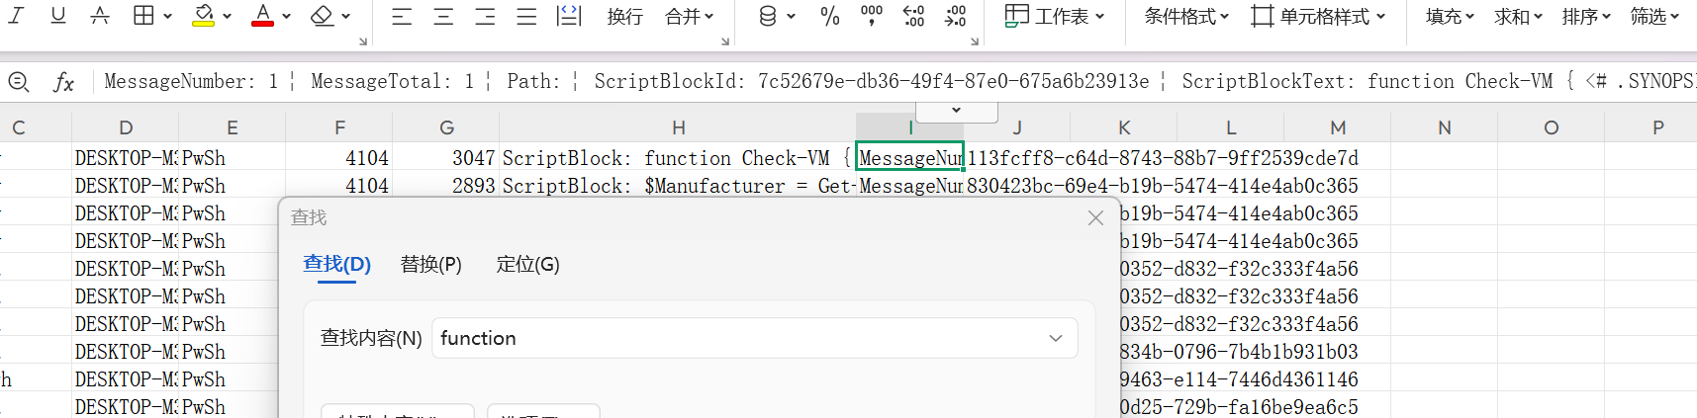The width and height of the screenshot is (1697, 418).
Task: Click the borders grid icon
Action: click(143, 16)
